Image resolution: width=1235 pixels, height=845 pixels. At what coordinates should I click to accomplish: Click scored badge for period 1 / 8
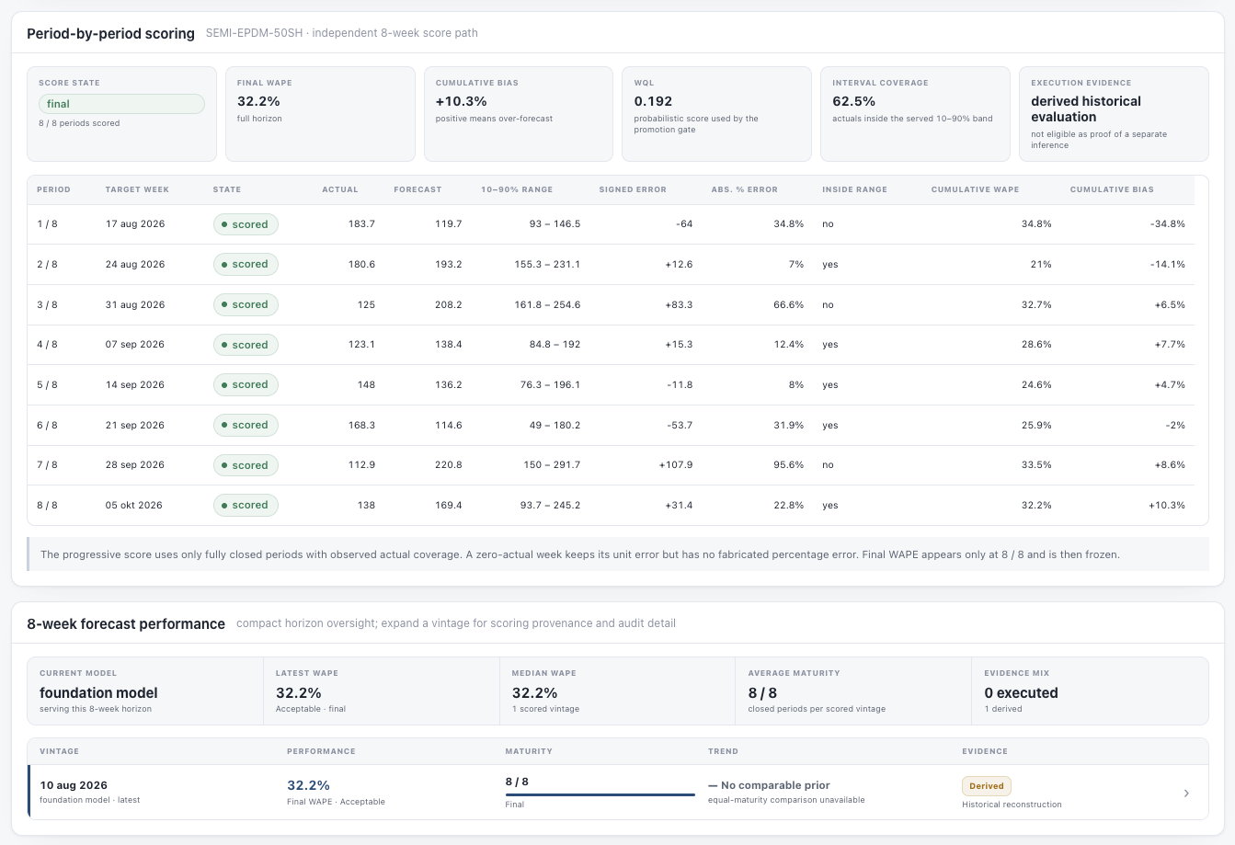[x=246, y=224]
